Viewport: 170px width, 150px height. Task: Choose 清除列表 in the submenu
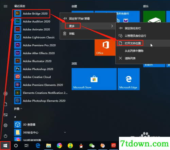(x=143, y=58)
